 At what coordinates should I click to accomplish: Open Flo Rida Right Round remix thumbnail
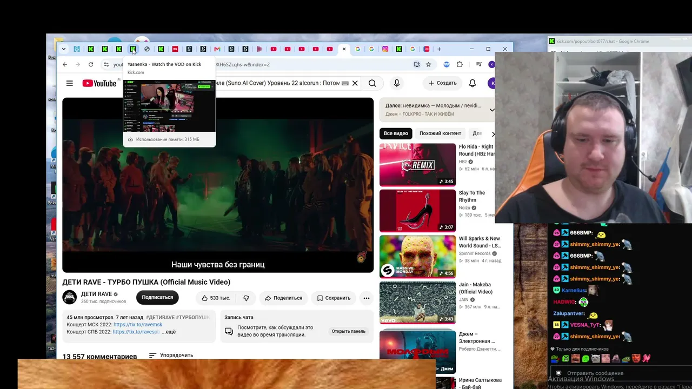[x=417, y=165]
